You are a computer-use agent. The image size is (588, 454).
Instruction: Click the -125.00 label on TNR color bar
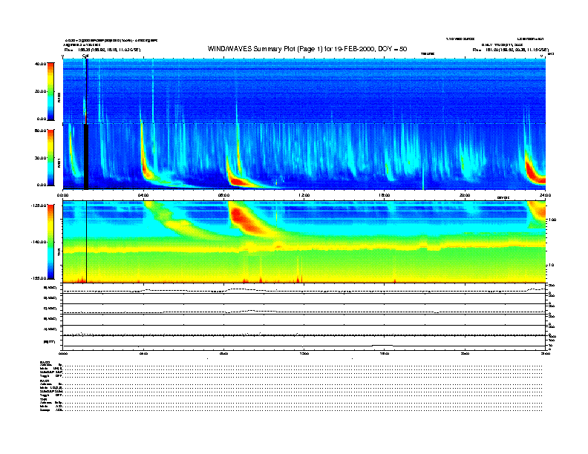(x=39, y=205)
